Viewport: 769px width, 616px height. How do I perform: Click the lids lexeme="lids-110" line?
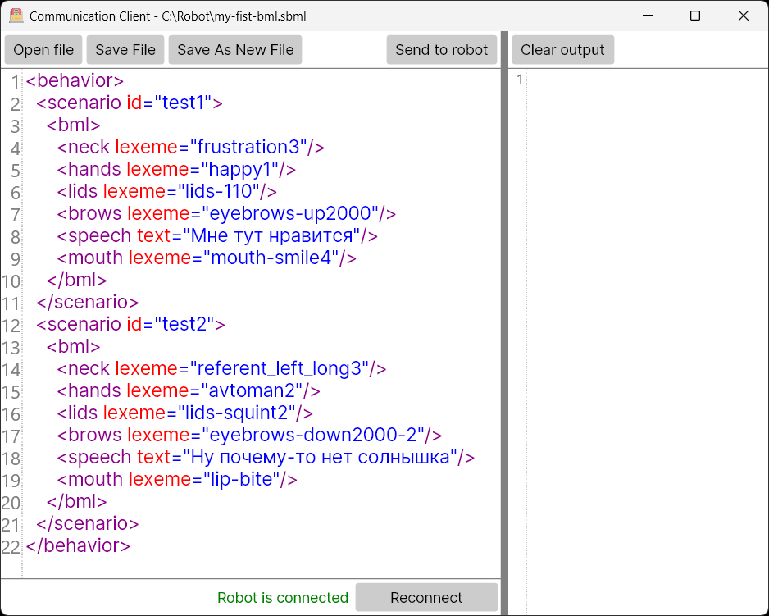[166, 191]
